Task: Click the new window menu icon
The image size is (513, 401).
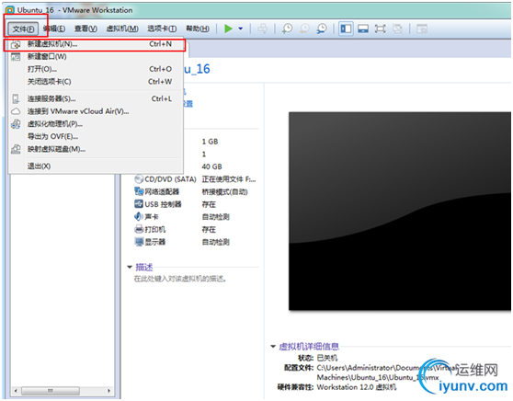Action: 16,57
